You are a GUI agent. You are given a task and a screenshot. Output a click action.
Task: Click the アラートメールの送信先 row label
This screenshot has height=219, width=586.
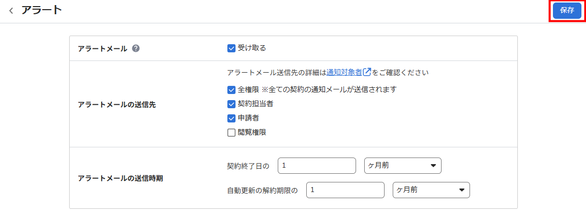pos(117,105)
